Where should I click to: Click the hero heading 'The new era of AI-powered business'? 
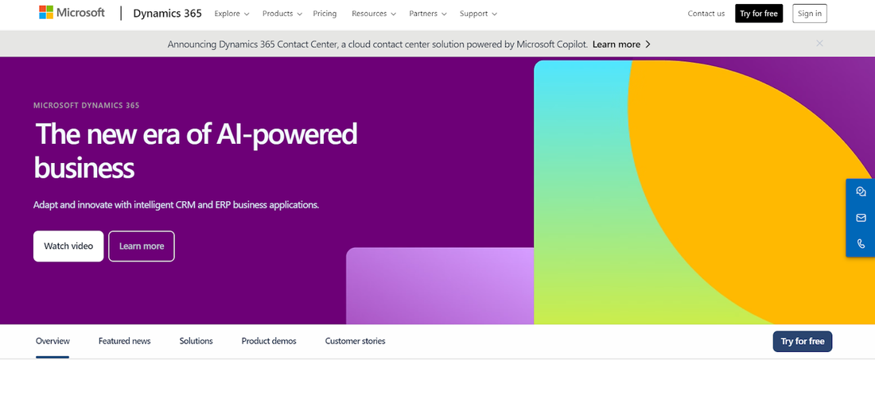click(196, 150)
